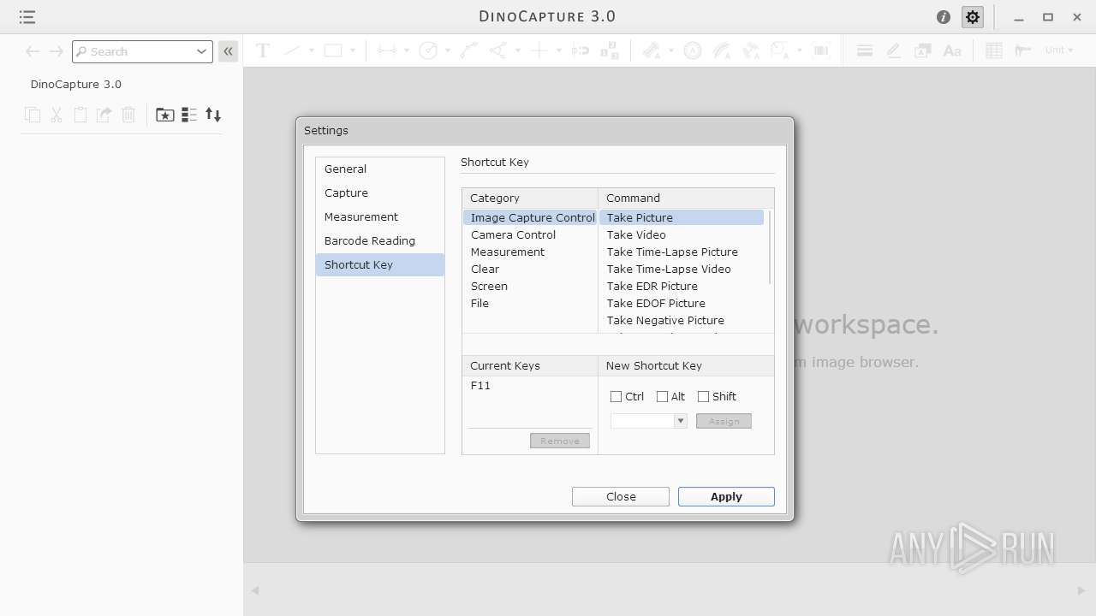Select the Take EDR Picture command
Screen dimensions: 1096x616
[682, 287]
